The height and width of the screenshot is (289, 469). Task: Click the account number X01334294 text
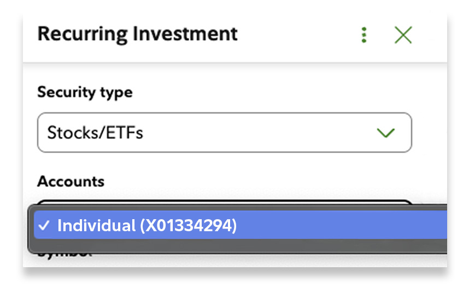point(188,226)
